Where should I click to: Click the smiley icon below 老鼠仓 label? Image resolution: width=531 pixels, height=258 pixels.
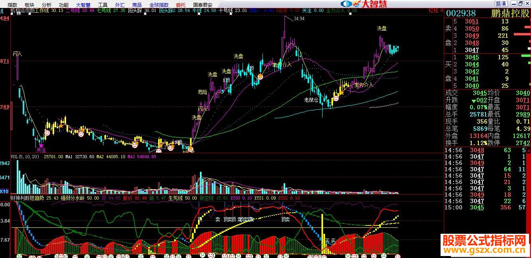336,98
